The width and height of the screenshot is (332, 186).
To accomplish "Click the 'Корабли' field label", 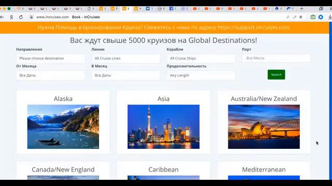I will click(175, 50).
